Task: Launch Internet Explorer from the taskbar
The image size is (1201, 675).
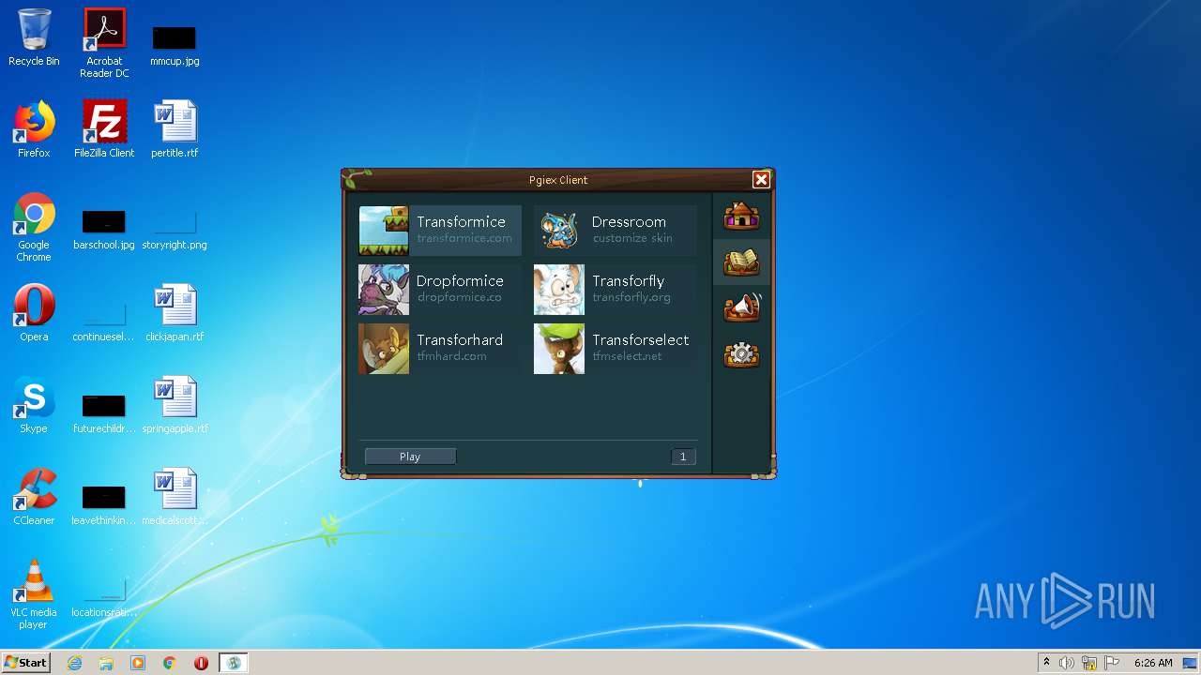Action: click(x=74, y=663)
